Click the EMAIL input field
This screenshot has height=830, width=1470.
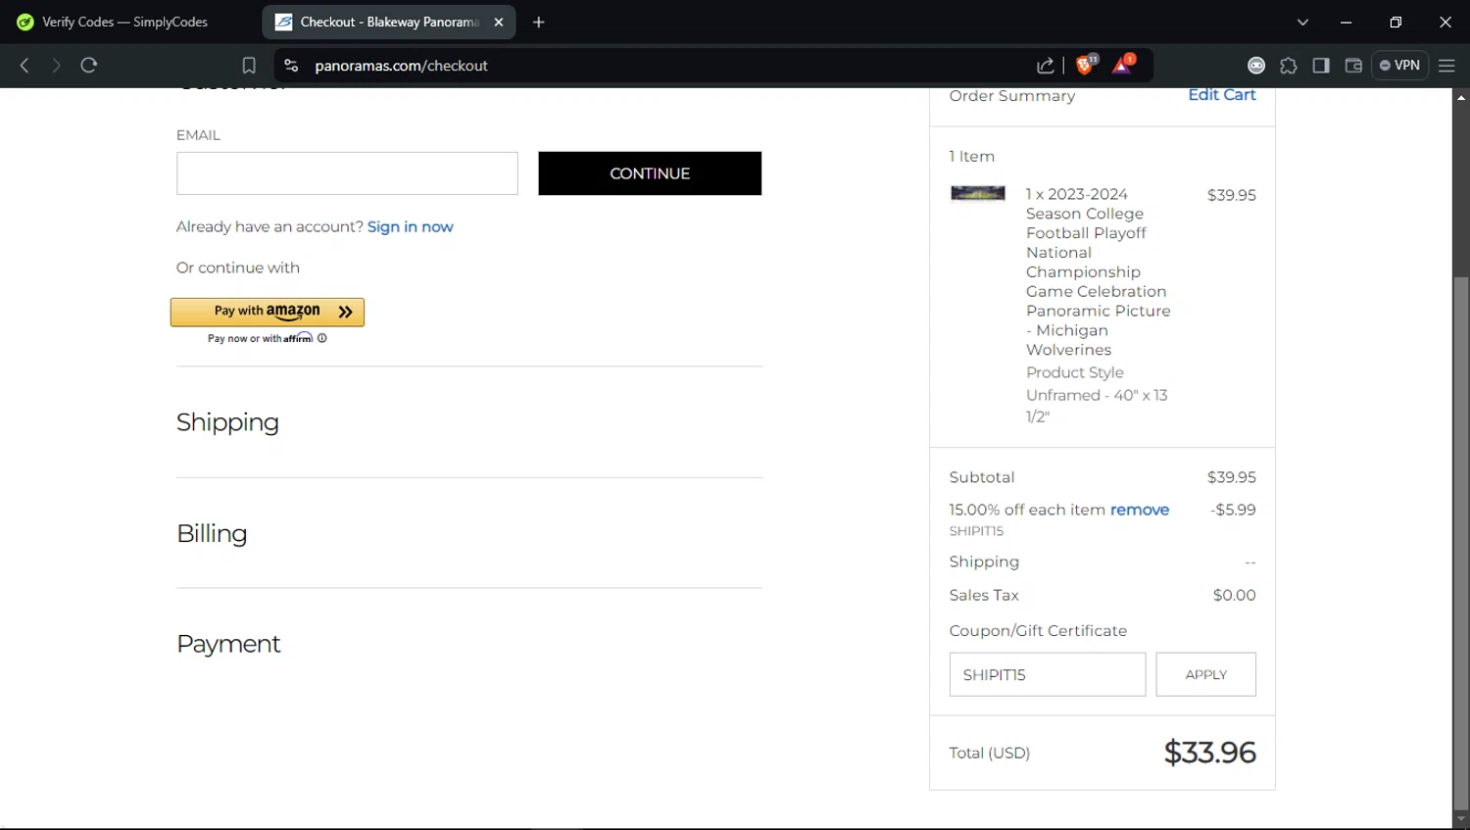(347, 173)
